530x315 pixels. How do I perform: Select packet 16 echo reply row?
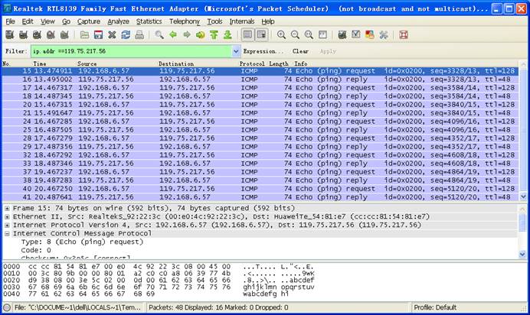260,80
